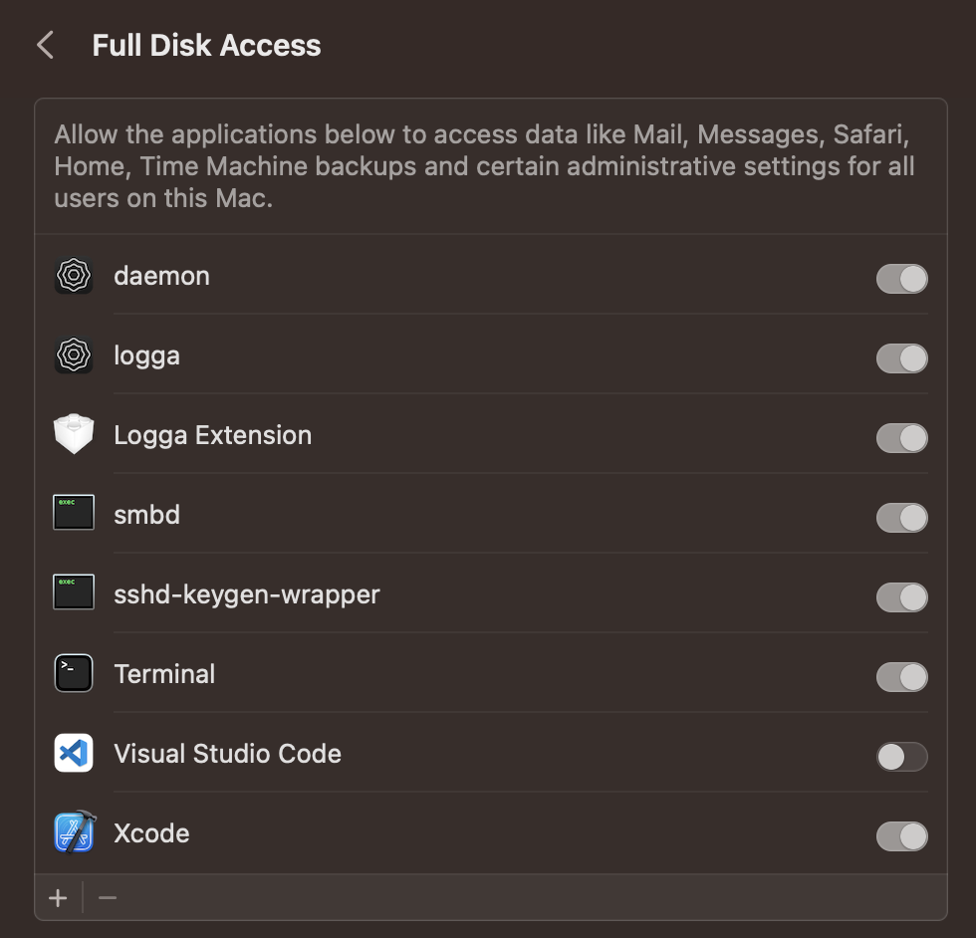Enable Full Disk Access for Visual Studio Code
The width and height of the screenshot is (976, 938).
coord(901,757)
